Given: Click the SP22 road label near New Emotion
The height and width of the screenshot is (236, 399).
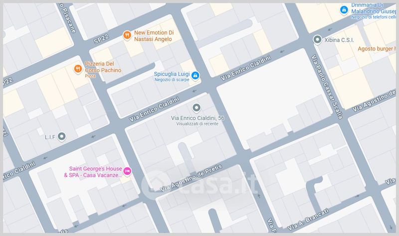Looking at the screenshot, I should 101,39.
